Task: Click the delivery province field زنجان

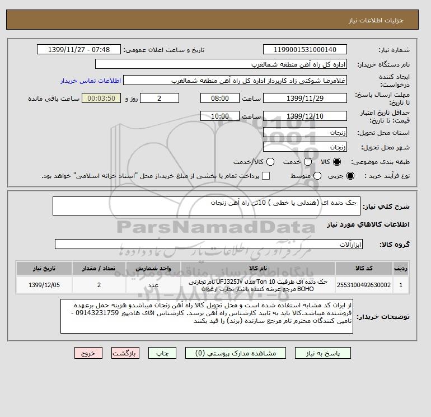Action: (305, 133)
